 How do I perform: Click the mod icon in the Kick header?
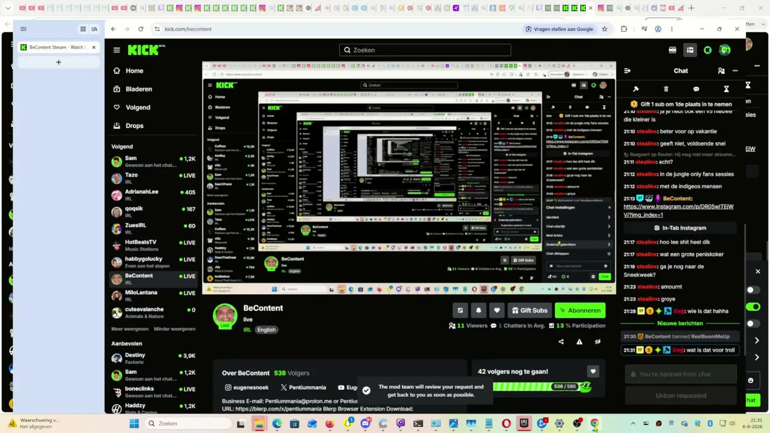673,51
